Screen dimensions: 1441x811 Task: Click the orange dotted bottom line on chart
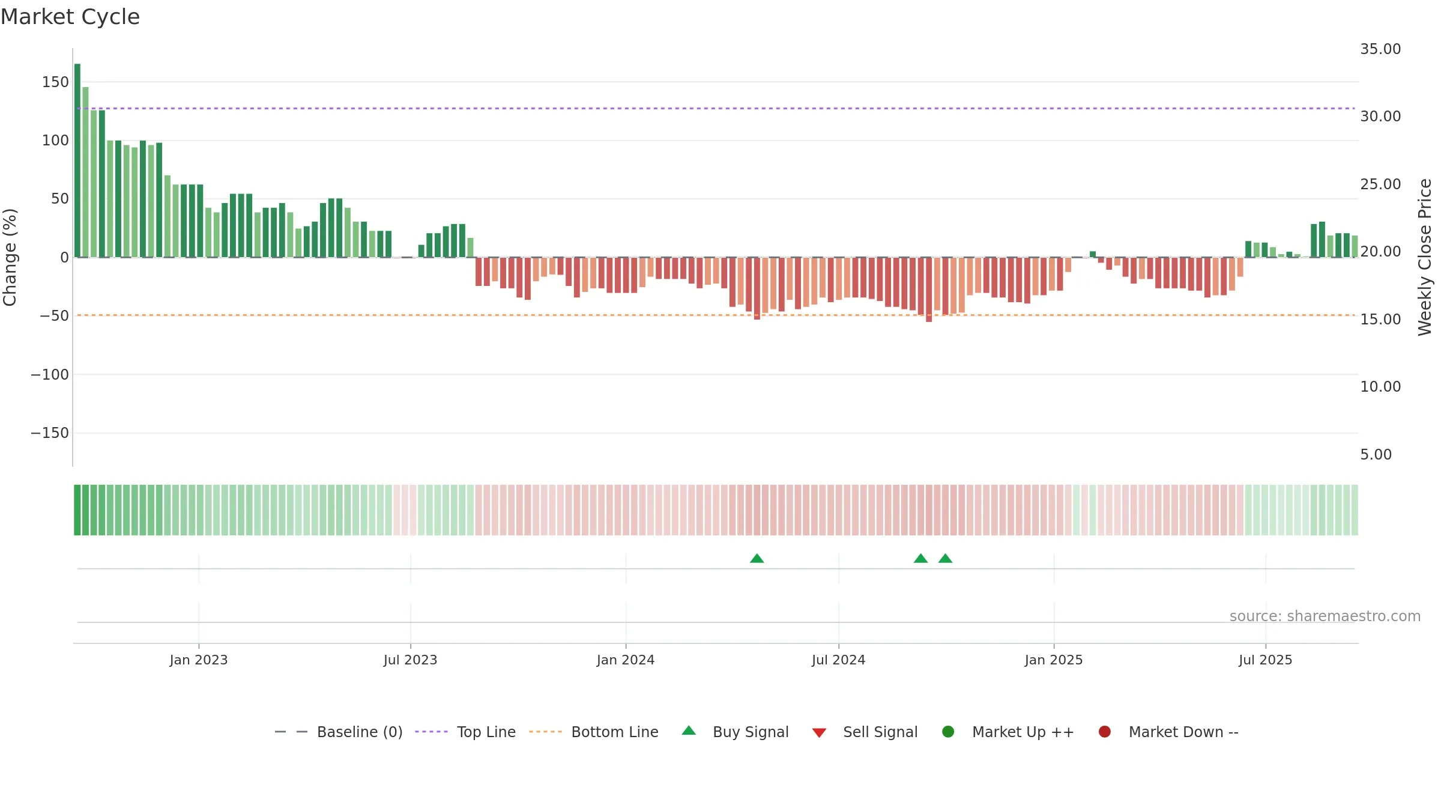[716, 315]
